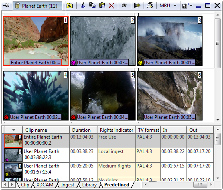Cut the selection with the scissors icon
The width and height of the screenshot is (223, 190).
(x=83, y=6)
